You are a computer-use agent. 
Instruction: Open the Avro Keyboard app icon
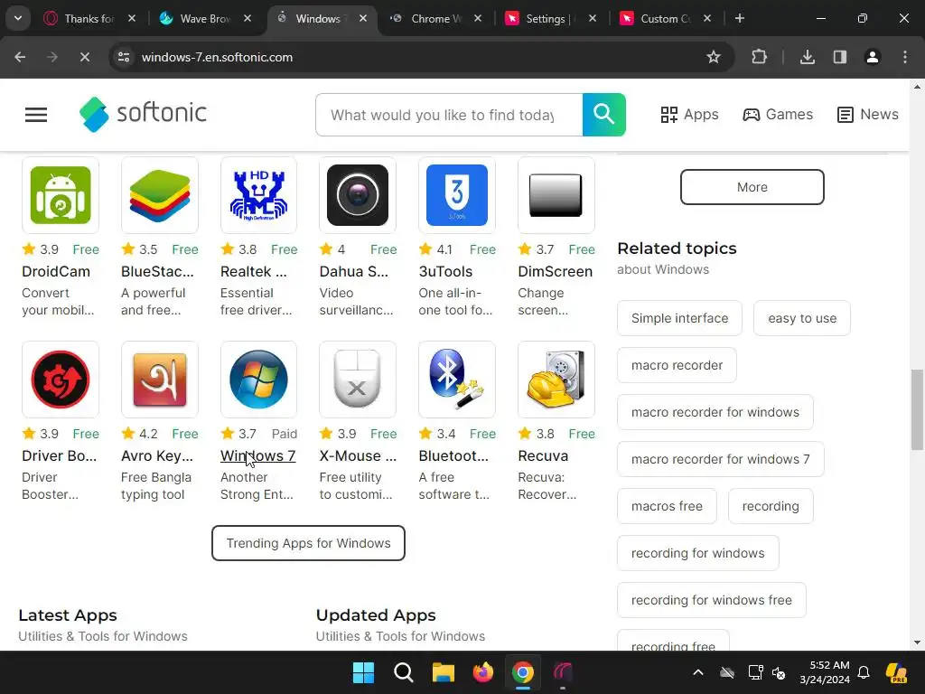click(159, 380)
